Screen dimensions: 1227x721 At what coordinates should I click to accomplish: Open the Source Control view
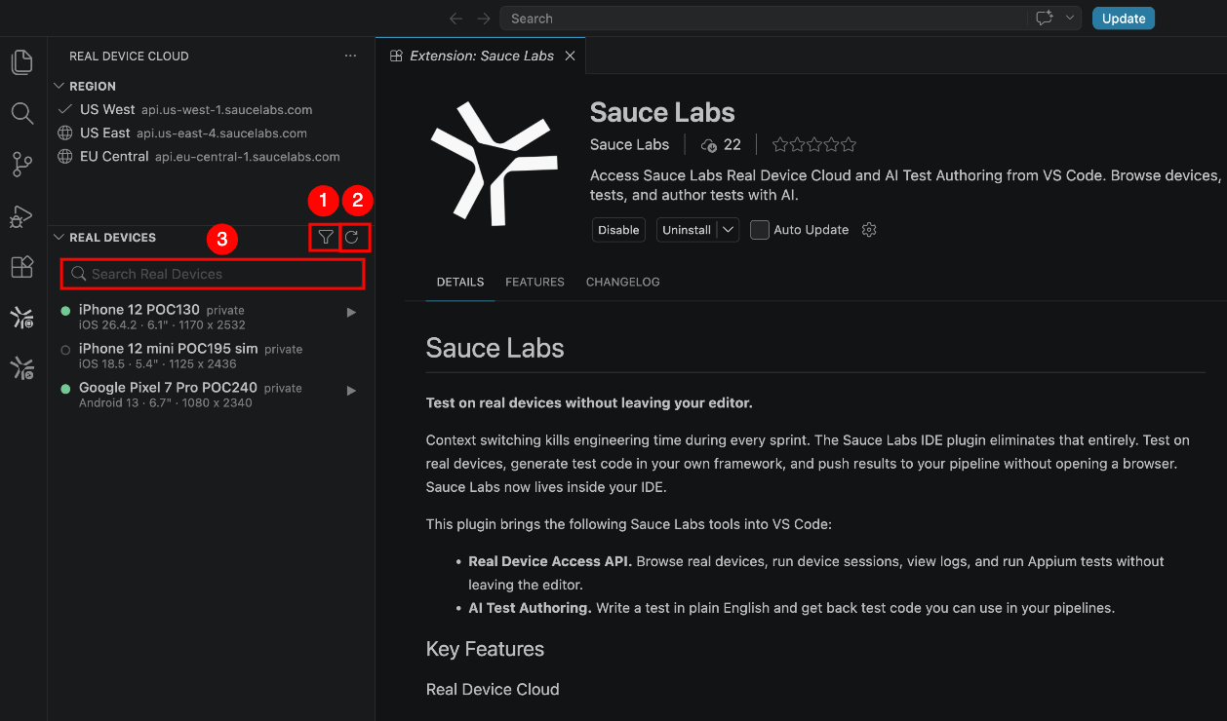[x=21, y=165]
